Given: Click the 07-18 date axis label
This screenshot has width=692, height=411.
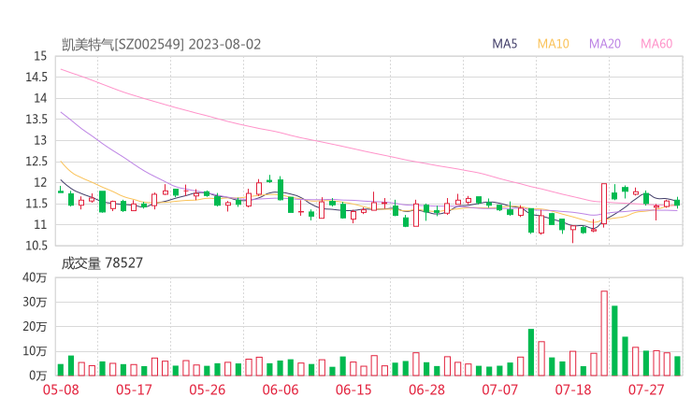Looking at the screenshot, I should tap(573, 390).
